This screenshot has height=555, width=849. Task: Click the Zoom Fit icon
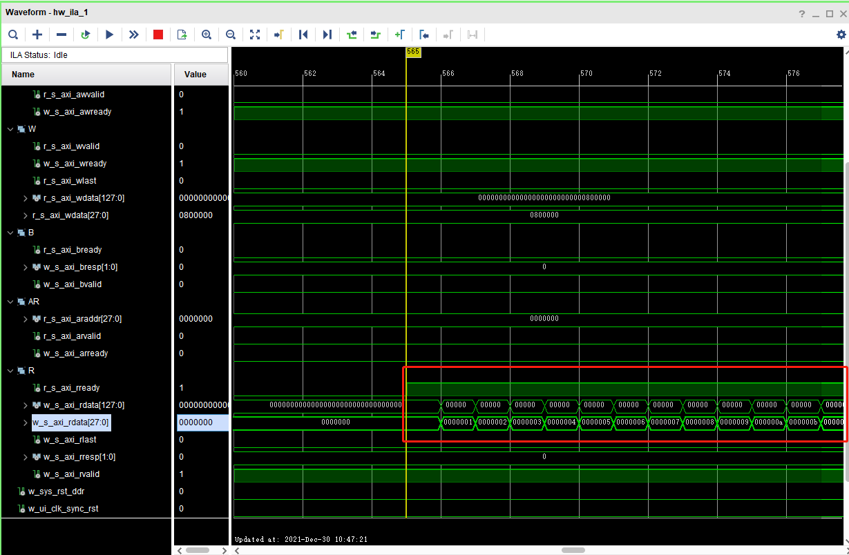click(255, 35)
